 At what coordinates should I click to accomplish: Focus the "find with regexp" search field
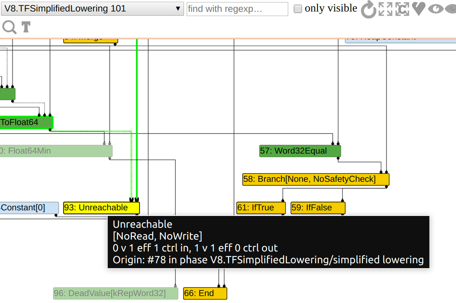point(237,9)
